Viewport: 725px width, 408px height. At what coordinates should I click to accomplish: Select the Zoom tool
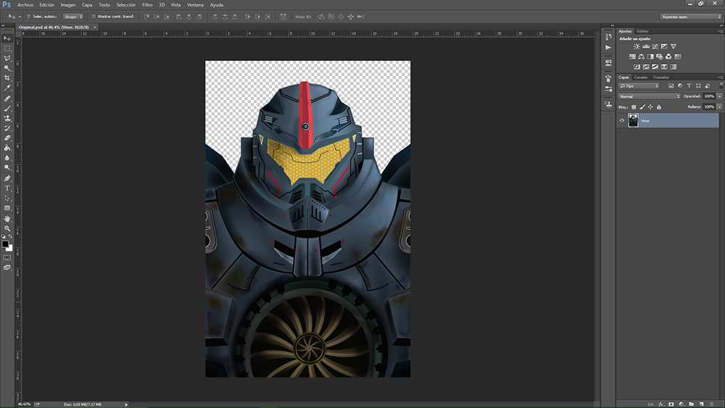tap(7, 228)
